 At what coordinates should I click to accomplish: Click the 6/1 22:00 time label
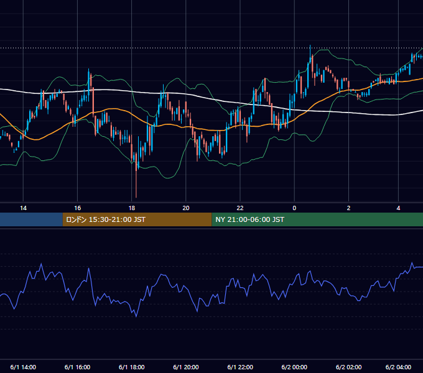[240, 367]
